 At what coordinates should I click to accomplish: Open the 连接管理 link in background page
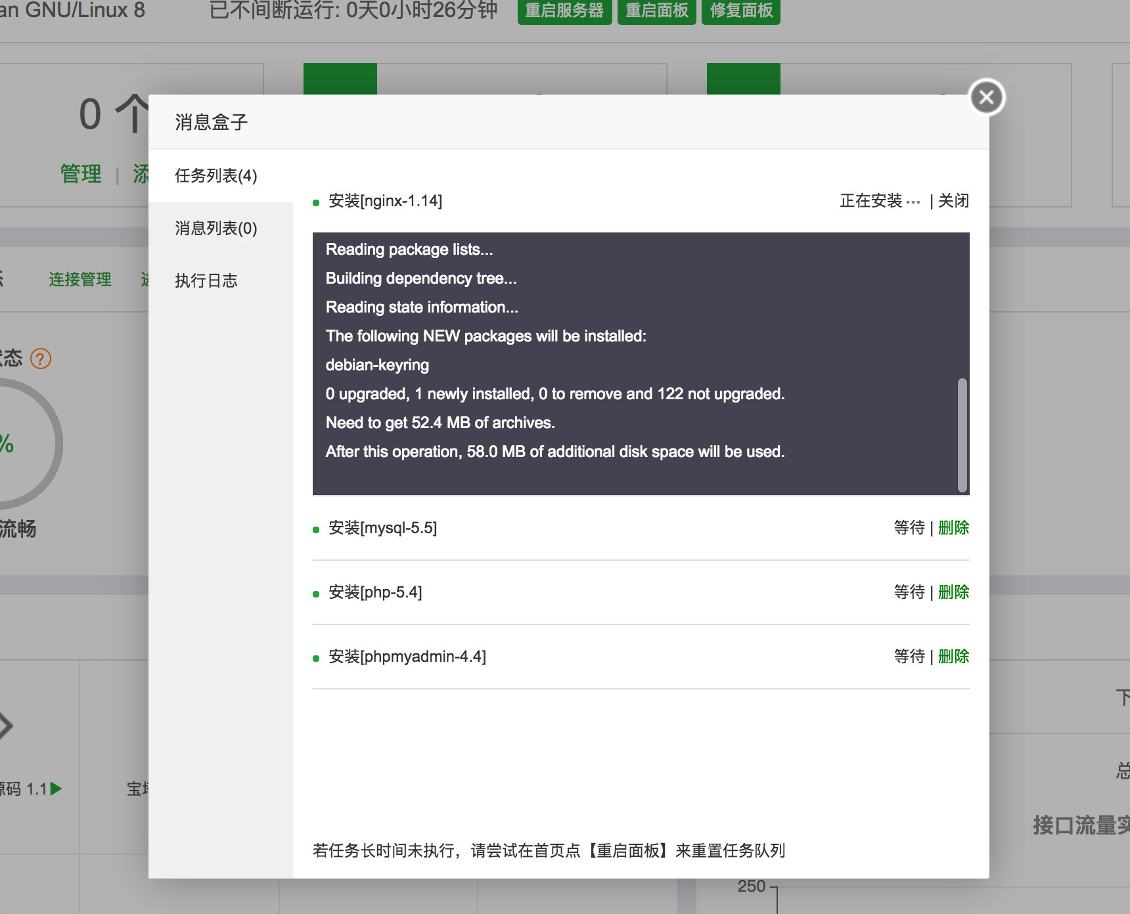[80, 280]
